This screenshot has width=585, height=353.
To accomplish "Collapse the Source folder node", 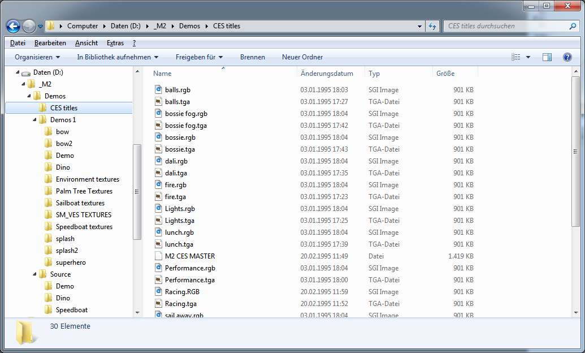I will coord(34,274).
